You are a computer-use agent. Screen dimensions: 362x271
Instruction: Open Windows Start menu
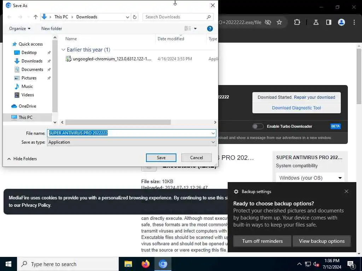click(8, 264)
